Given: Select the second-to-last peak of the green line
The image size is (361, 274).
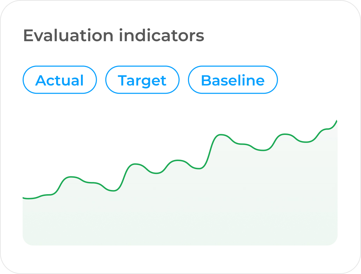Looking at the screenshot, I should click(285, 134).
